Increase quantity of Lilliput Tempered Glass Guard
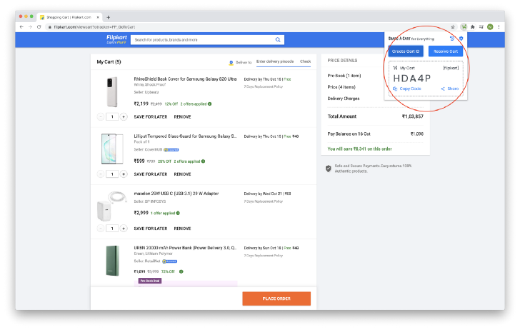Image resolution: width=520 pixels, height=330 pixels. click(x=124, y=174)
